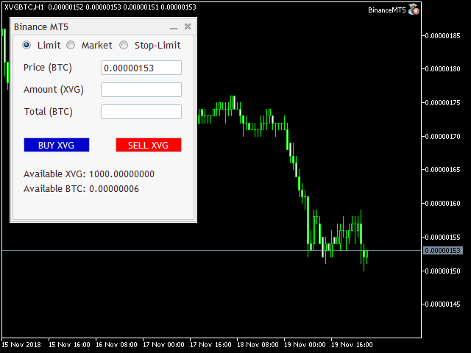Click the Available BTC balance text
This screenshot has height=353, width=471.
(x=81, y=189)
